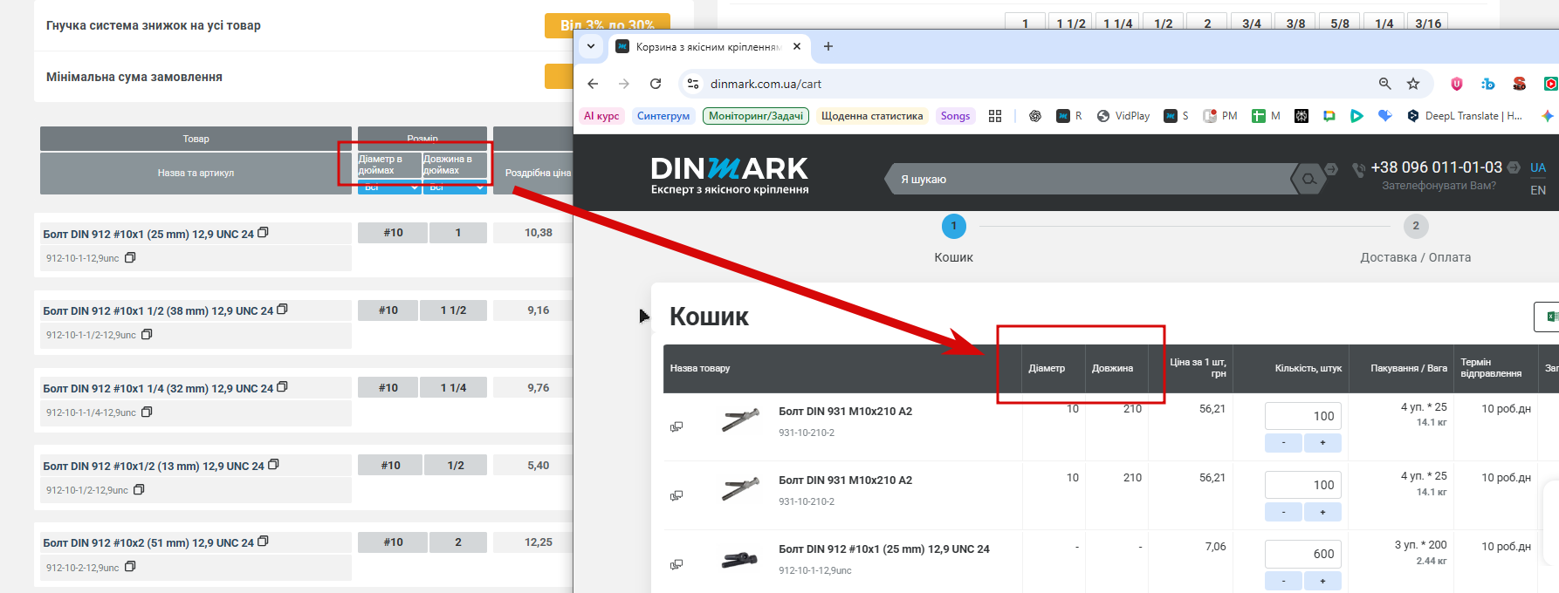Expand Chrome tab search chevron
The width and height of the screenshot is (1559, 593).
591,46
